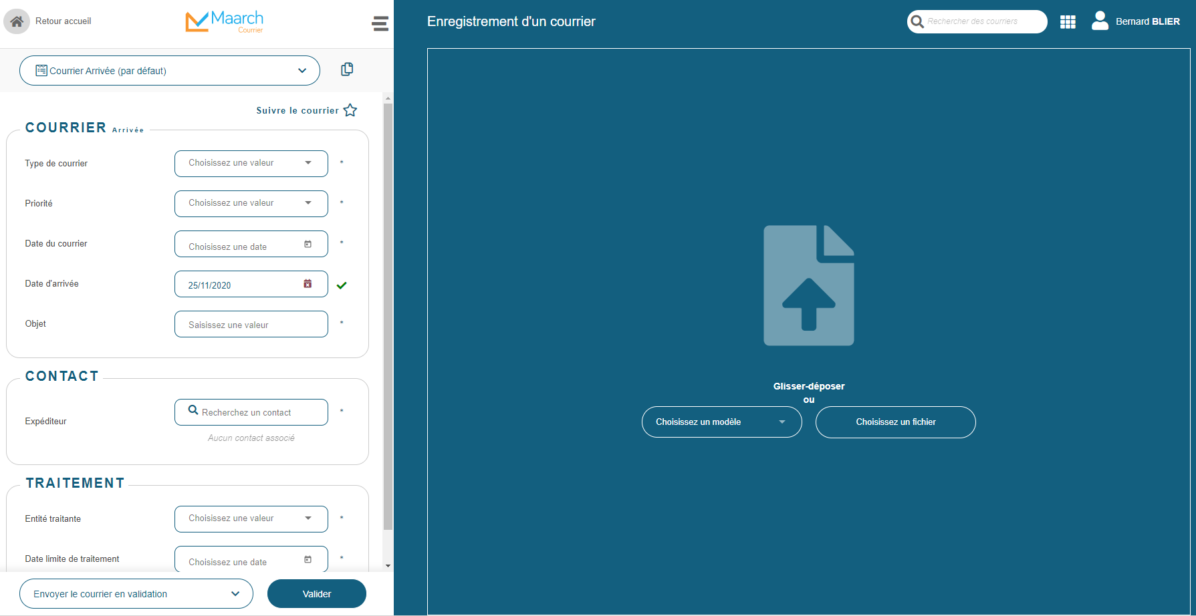Open the applications grid icon

pos(1068,22)
